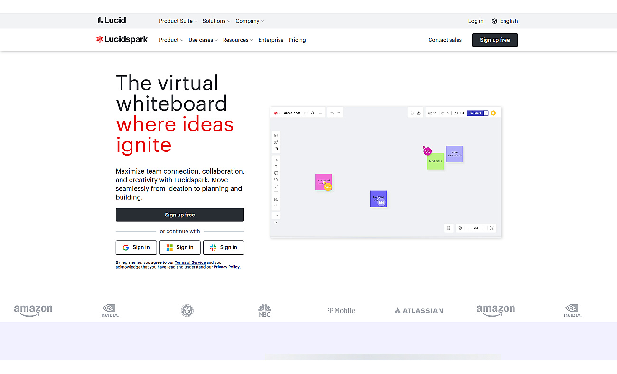
Task: Expand the Solutions dropdown
Action: pos(216,21)
